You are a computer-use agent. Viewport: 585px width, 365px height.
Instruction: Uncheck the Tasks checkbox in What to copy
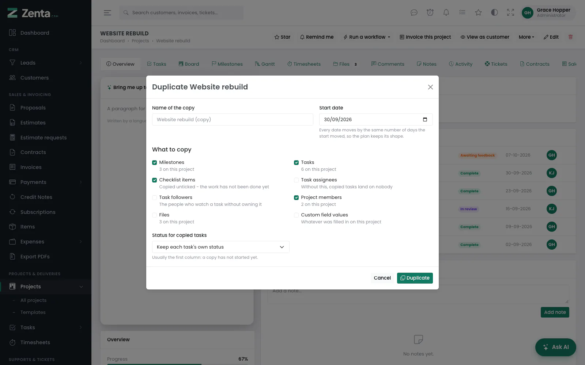click(x=296, y=162)
